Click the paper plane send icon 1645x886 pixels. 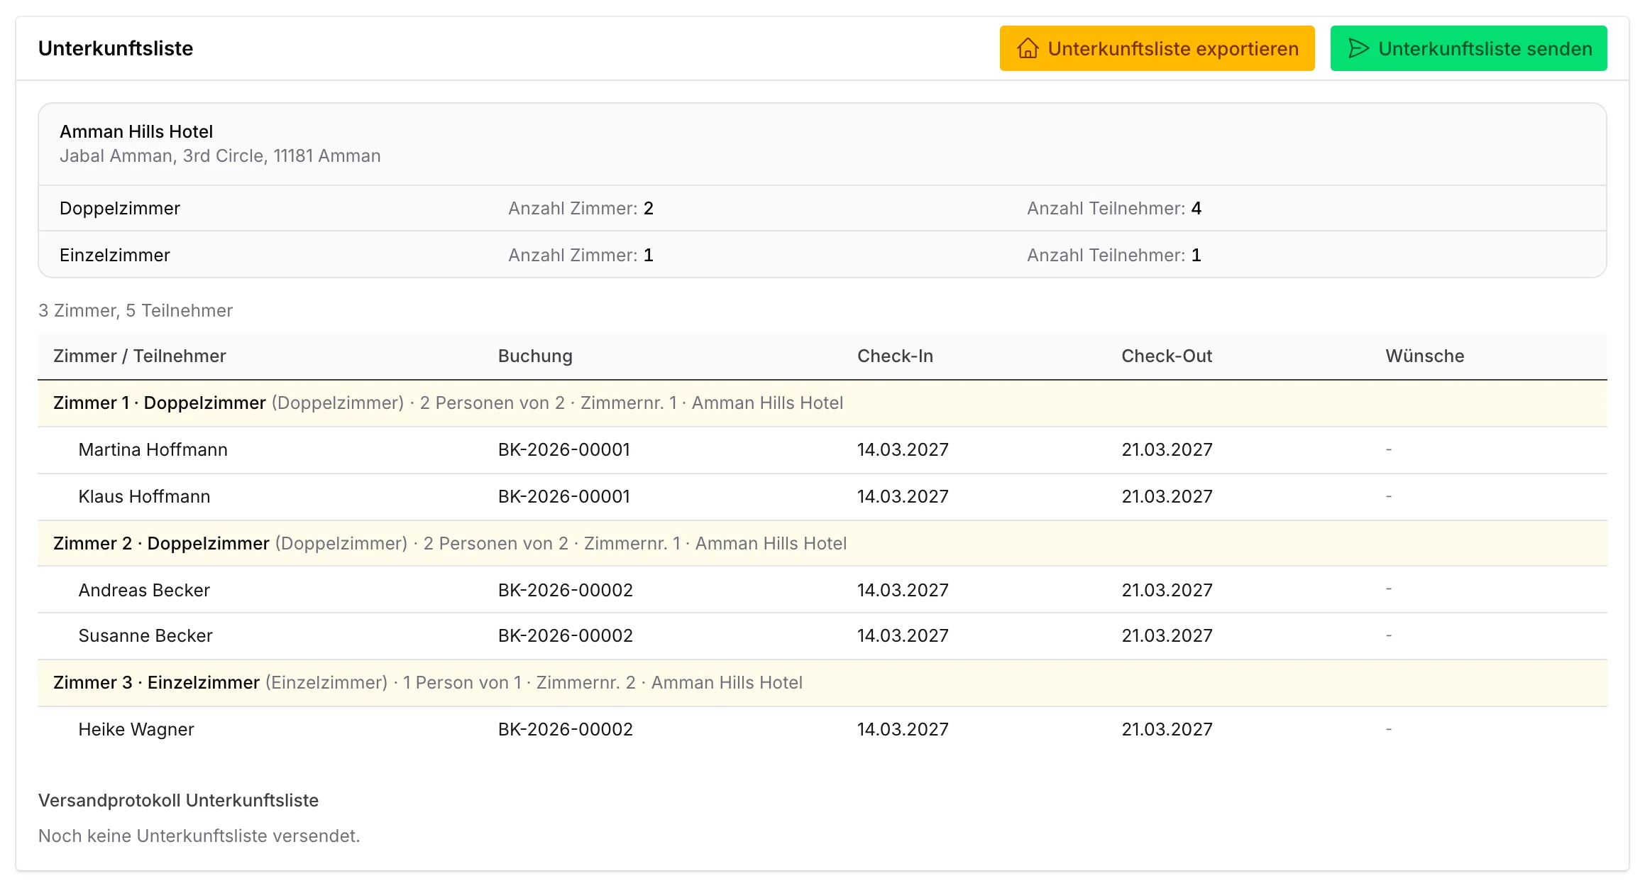[x=1358, y=48]
